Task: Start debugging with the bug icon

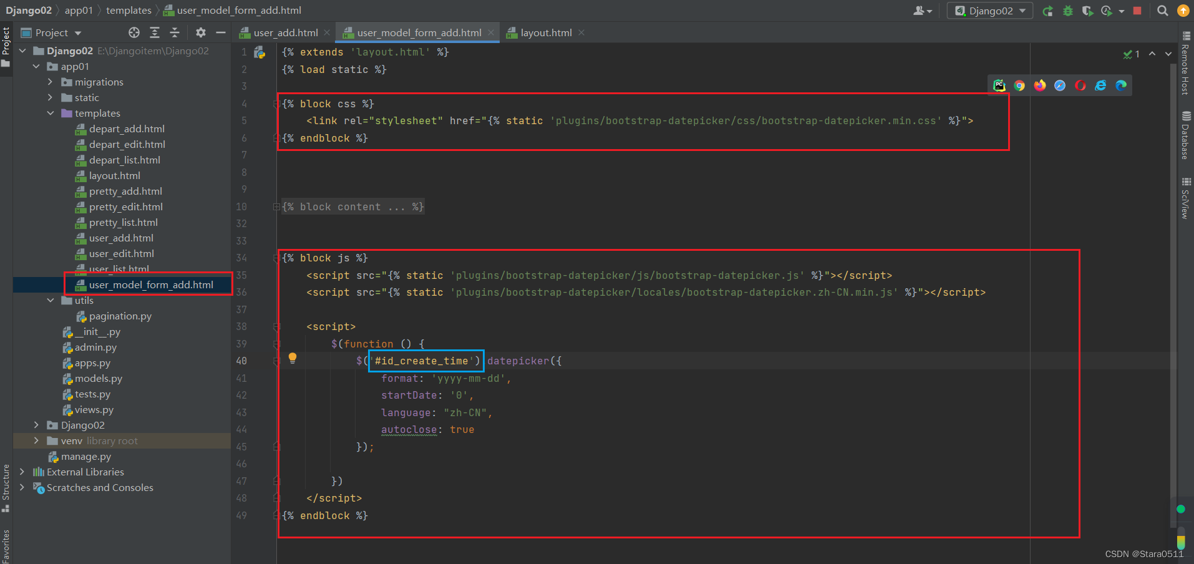Action: pos(1068,11)
